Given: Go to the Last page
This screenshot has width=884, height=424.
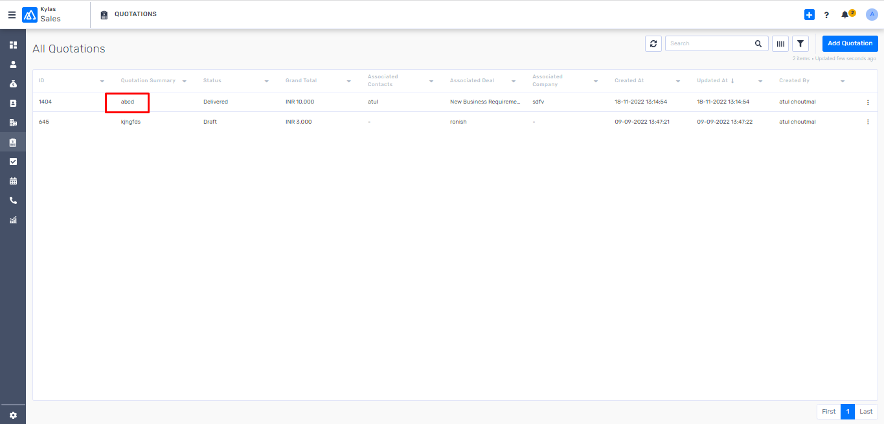Looking at the screenshot, I should pos(866,412).
